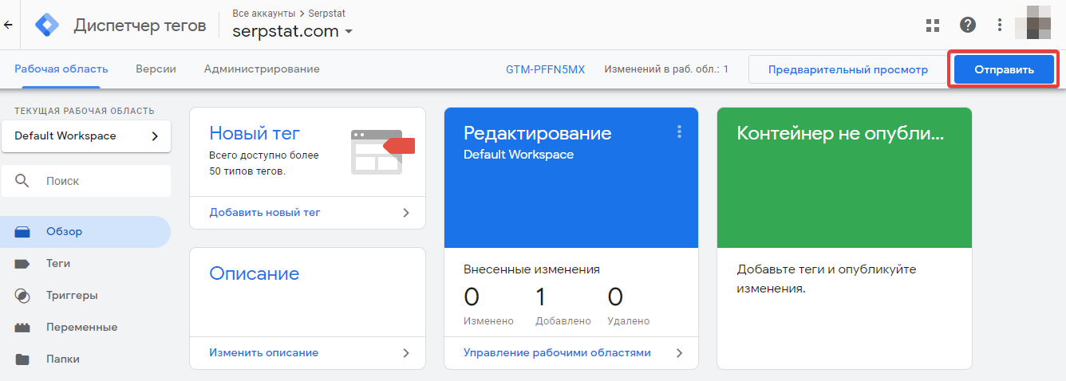1066x381 pixels.
Task: Open the serpstat.com container dropdown
Action: click(292, 32)
